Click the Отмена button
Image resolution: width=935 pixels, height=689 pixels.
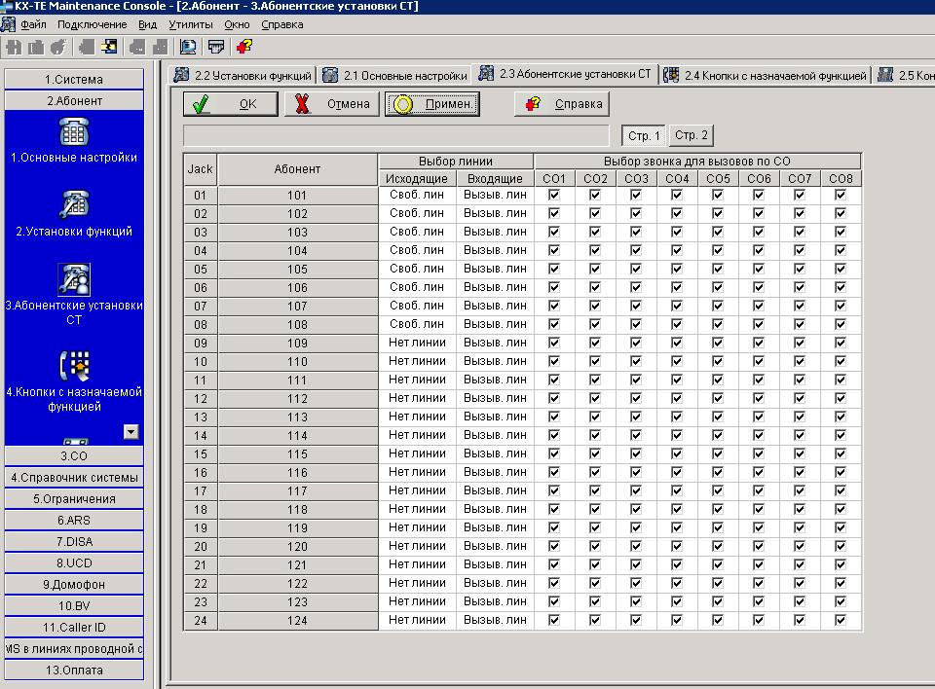click(x=331, y=104)
